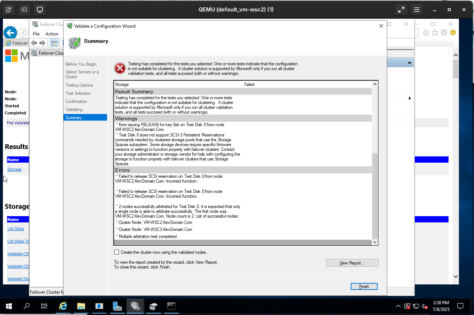Click the security warning tray icon
Screen dimensions: 474x315
click(407, 306)
